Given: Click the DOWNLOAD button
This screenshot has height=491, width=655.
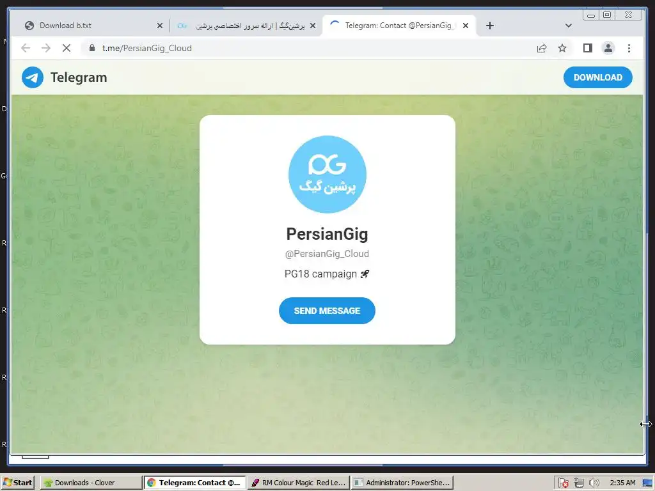Looking at the screenshot, I should coord(597,77).
